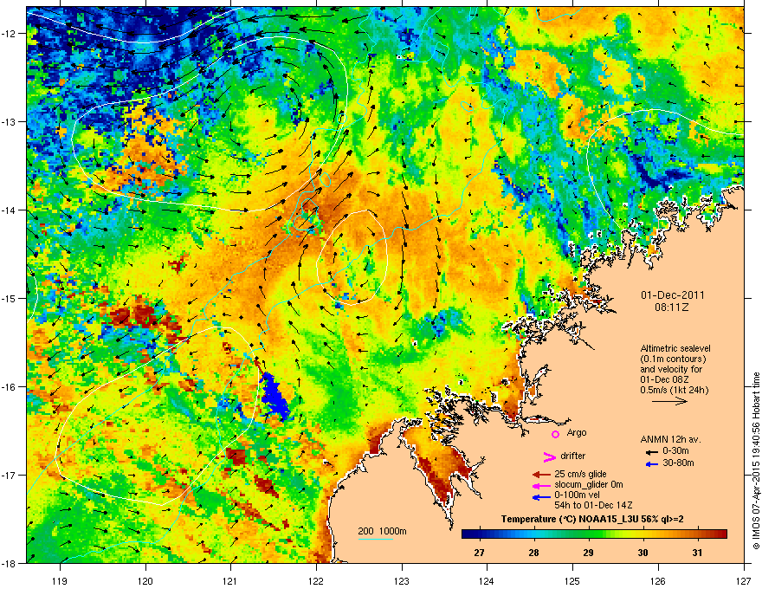Click the color bar tick label 27
The image size is (762, 589).
[x=479, y=553]
